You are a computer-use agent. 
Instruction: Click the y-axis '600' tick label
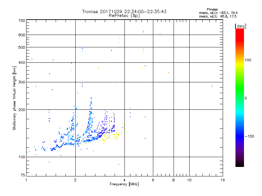(x=22, y=35)
